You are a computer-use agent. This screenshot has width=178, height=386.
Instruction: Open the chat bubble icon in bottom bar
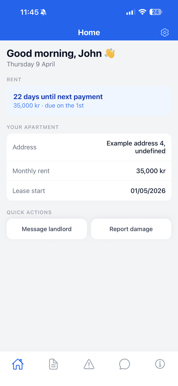coord(125,364)
